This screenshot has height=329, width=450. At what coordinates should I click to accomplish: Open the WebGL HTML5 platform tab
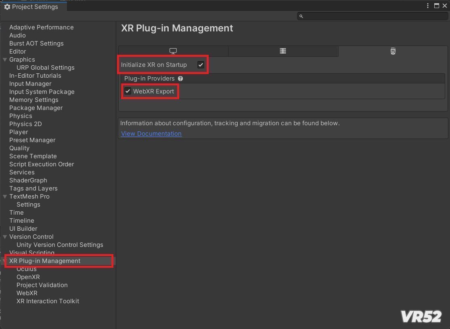(x=393, y=51)
